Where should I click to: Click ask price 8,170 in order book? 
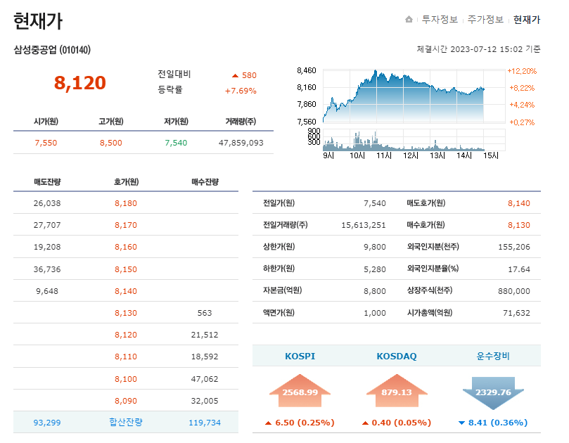coord(126,225)
